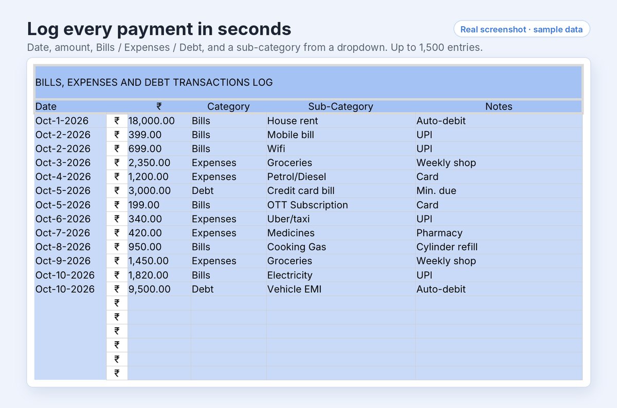Select the 'Min. due' note cell
Screen dimensions: 617x408
(x=499, y=191)
